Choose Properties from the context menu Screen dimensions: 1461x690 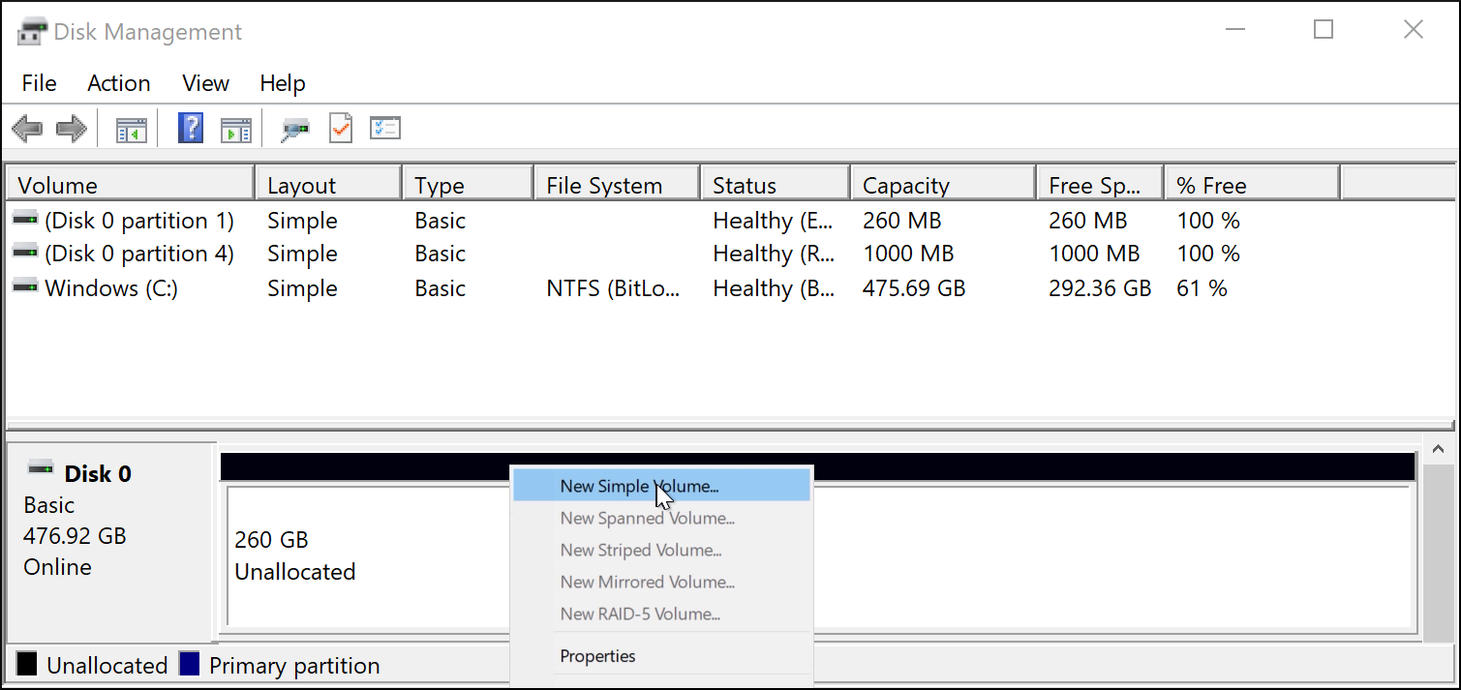click(x=597, y=655)
